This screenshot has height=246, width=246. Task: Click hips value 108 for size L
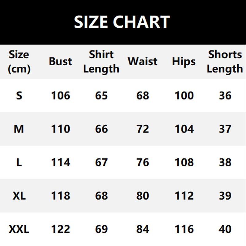[184, 162]
